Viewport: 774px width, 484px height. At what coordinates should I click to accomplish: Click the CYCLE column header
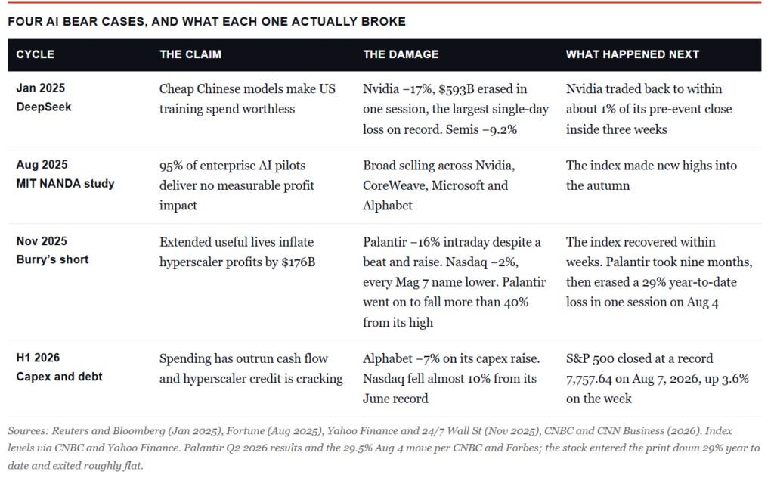[35, 54]
